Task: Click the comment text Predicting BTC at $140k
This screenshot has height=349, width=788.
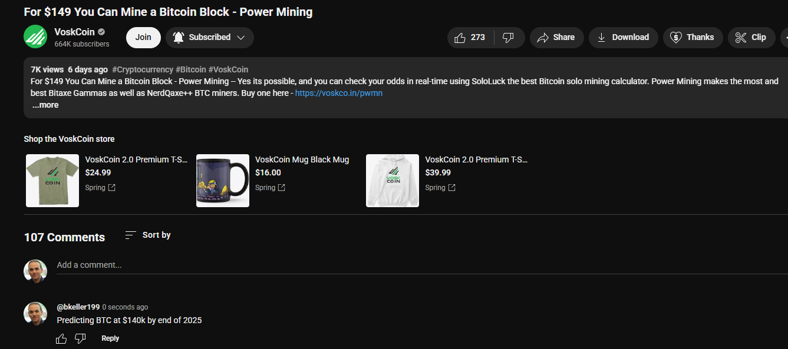Action: pos(129,321)
